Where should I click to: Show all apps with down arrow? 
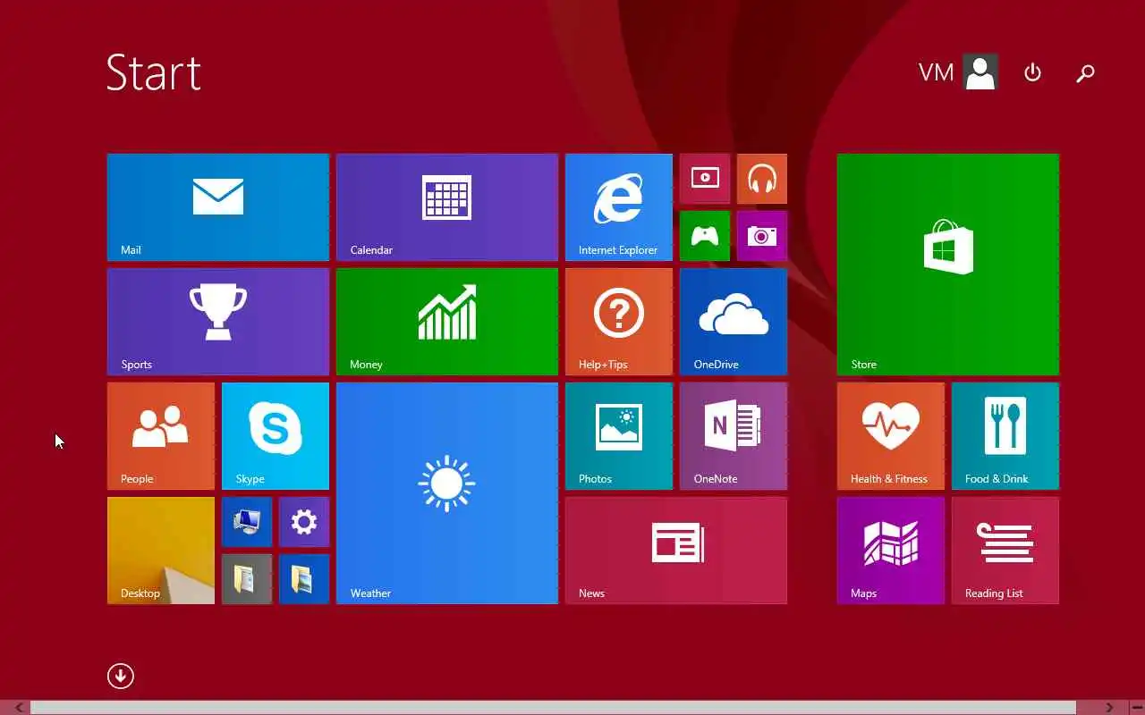pyautogui.click(x=121, y=676)
